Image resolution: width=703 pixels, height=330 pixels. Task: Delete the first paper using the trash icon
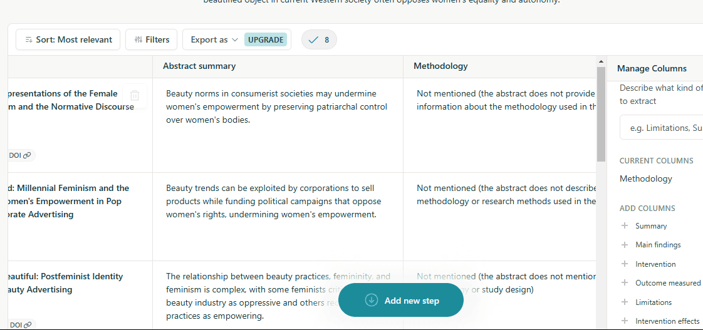click(x=135, y=96)
